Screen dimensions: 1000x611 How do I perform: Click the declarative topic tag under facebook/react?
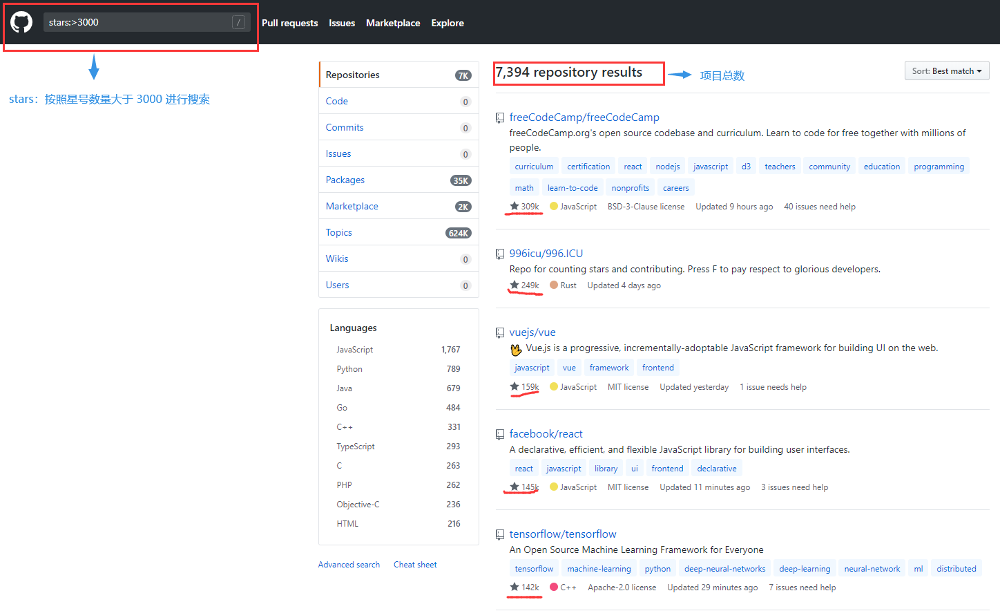tap(717, 469)
